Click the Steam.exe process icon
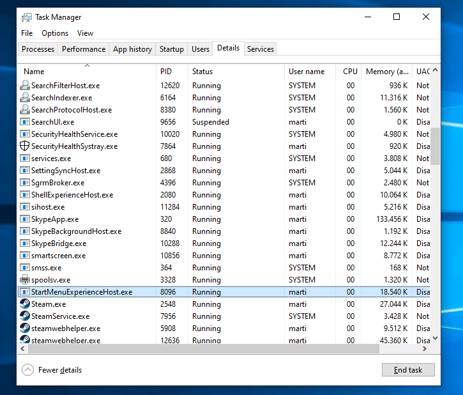The image size is (463, 395). pos(25,304)
